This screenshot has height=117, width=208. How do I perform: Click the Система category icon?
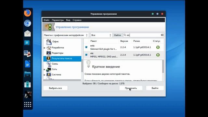(x=48, y=75)
